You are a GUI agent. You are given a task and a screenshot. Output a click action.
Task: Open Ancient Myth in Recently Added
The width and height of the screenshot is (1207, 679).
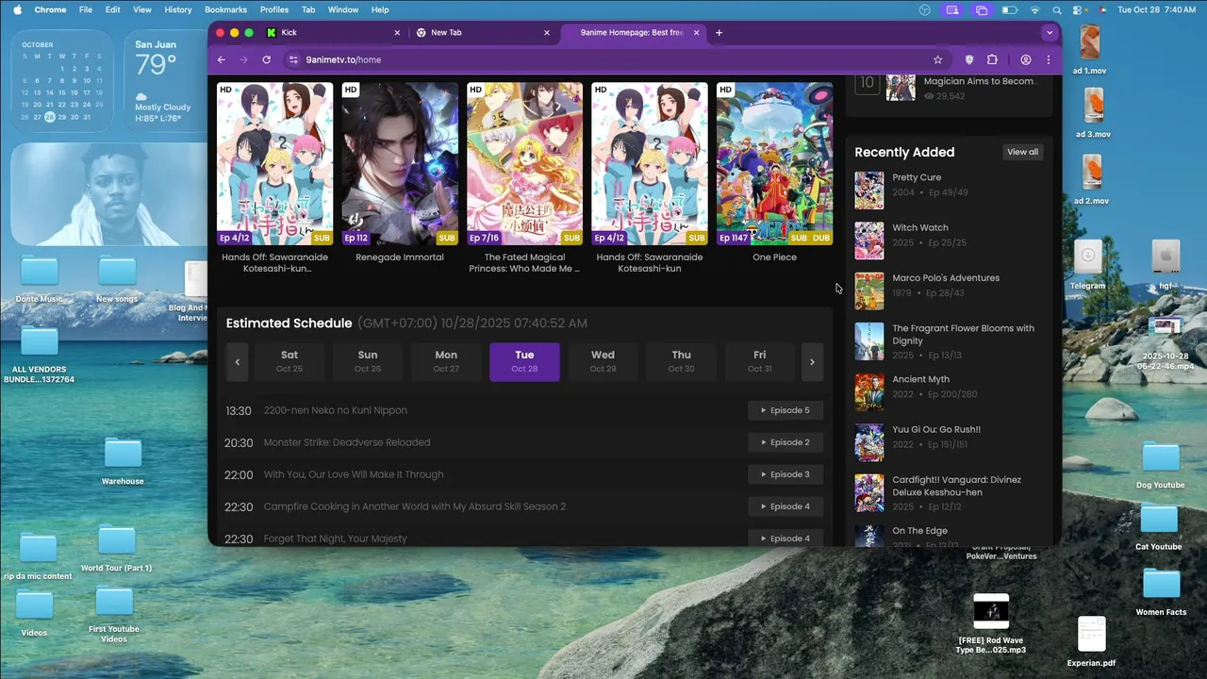coord(920,379)
